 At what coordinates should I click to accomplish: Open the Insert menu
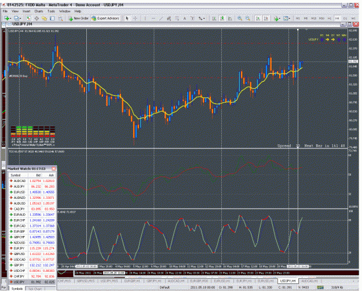click(26, 11)
